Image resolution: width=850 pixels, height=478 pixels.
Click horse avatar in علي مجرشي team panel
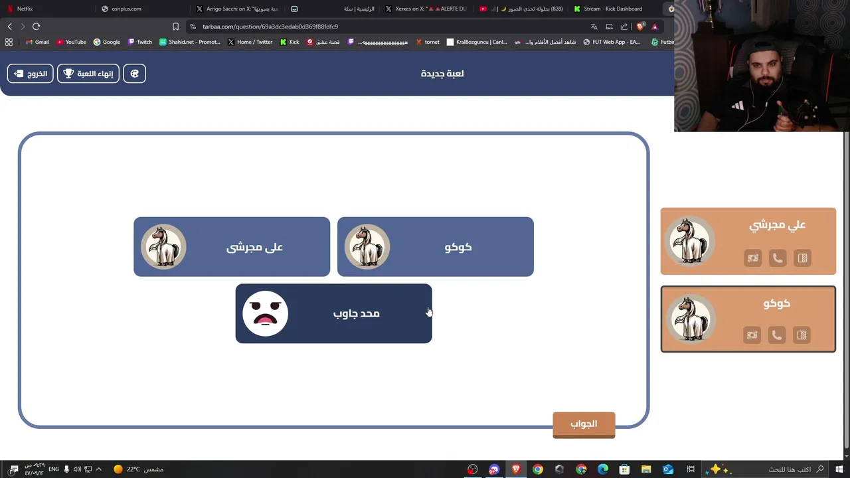point(689,241)
